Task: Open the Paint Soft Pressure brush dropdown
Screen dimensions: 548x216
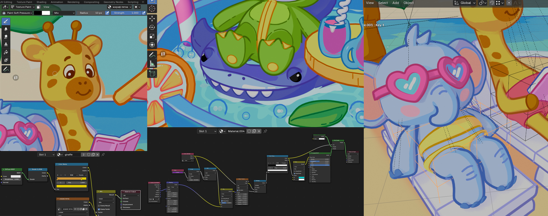Action: 17,13
